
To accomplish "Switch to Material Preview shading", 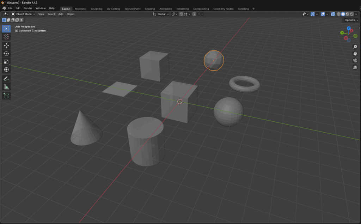I will click(x=347, y=14).
